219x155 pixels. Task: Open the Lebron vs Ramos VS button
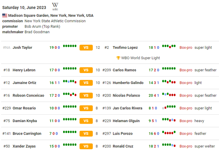86,70
